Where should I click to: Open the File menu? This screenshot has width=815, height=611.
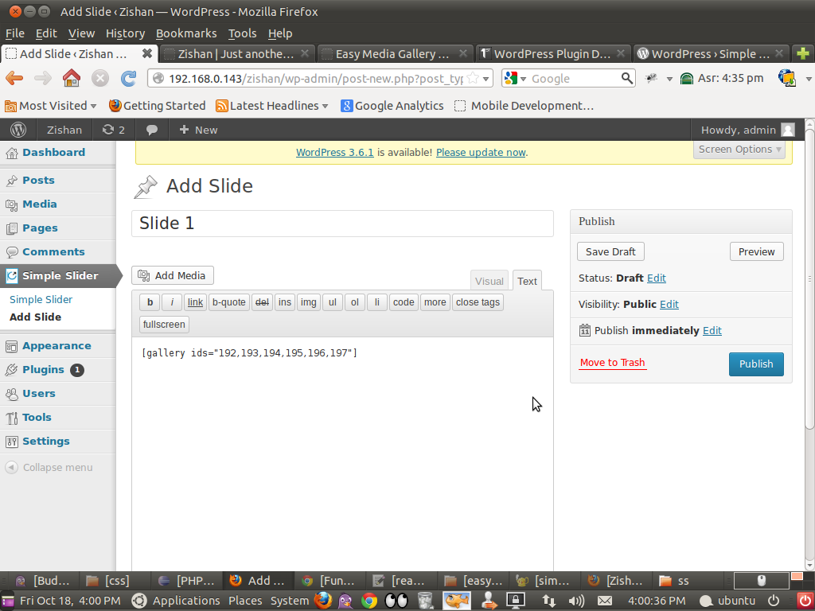coord(15,33)
